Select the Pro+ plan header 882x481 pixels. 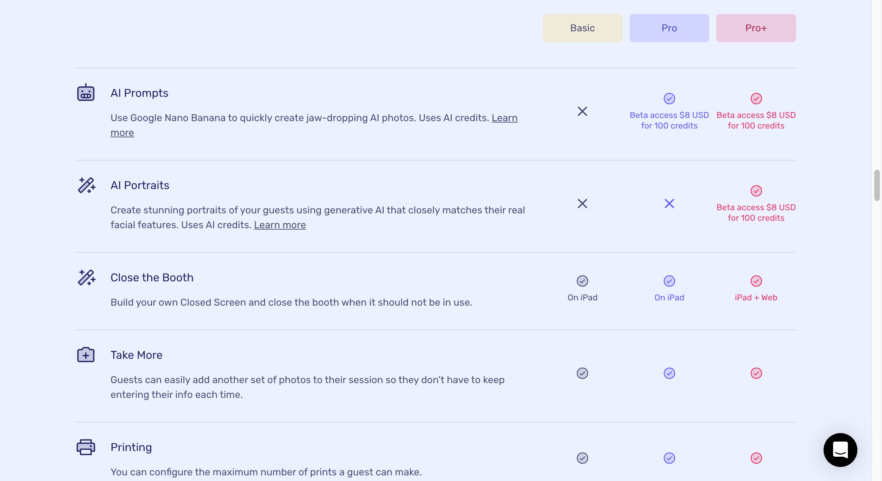756,28
